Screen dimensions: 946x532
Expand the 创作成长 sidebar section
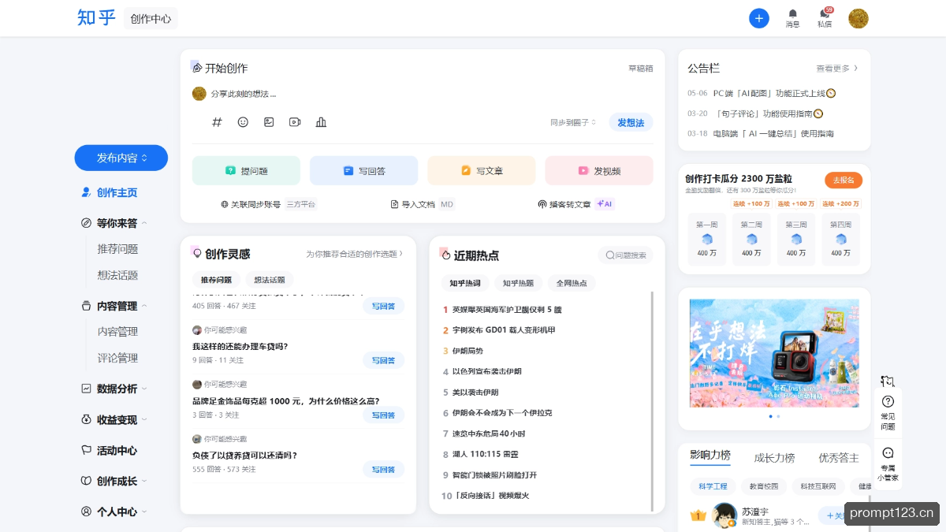[114, 481]
